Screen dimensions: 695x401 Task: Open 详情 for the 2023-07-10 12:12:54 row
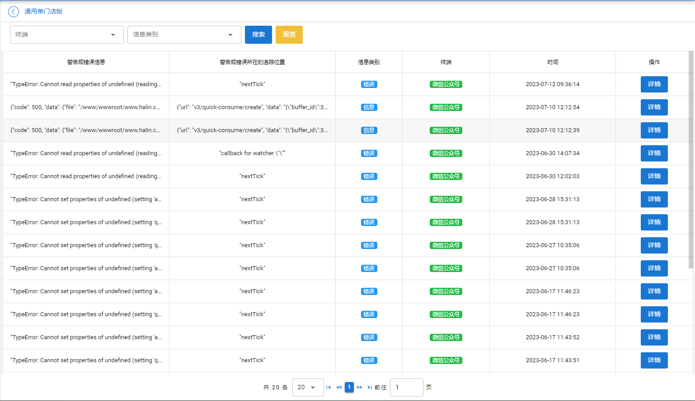(654, 107)
